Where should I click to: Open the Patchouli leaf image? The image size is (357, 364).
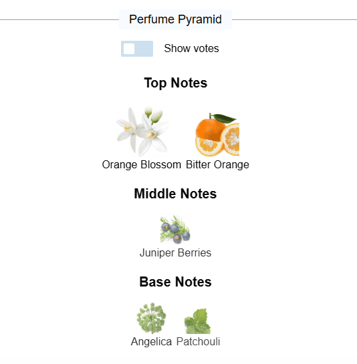pyautogui.click(x=198, y=321)
